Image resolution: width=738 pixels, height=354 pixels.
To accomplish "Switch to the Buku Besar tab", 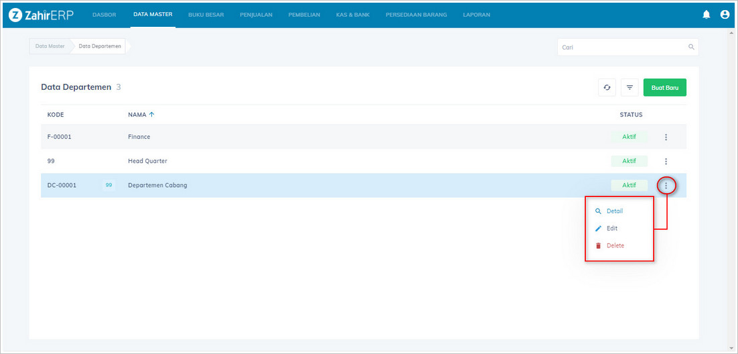I will pos(206,14).
